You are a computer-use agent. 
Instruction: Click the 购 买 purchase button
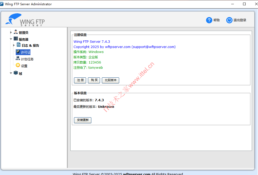[94, 80]
